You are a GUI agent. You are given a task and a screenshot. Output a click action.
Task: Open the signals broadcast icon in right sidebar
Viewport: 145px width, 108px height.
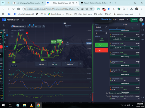(142, 30)
